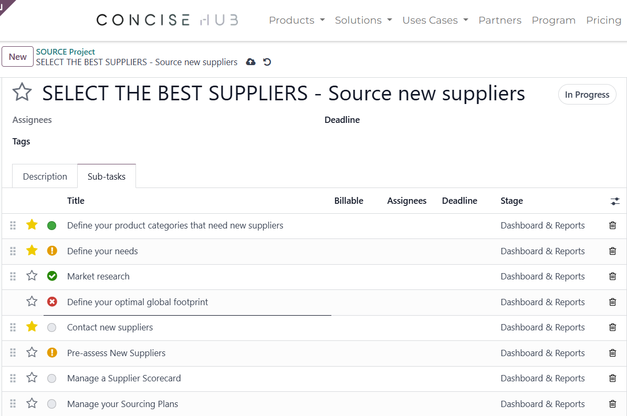Change the green state dot of product categories task
The height and width of the screenshot is (416, 627).
tap(51, 226)
